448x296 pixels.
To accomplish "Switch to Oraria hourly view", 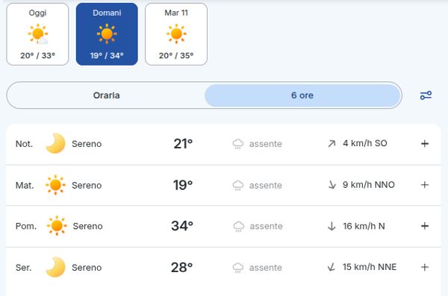I will (106, 95).
